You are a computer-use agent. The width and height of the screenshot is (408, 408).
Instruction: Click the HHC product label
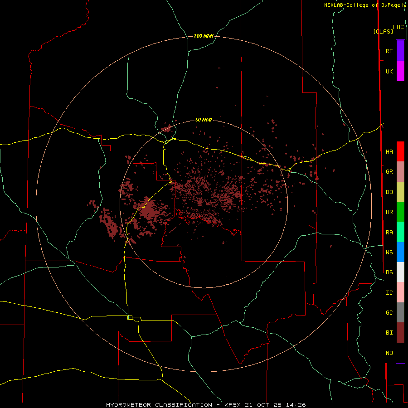398,27
